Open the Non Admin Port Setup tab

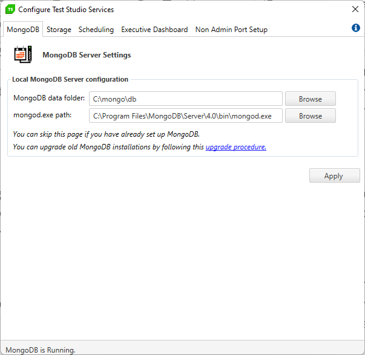[x=231, y=30]
